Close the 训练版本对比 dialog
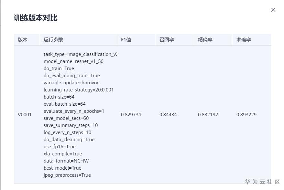284x190 pixels. (273, 10)
